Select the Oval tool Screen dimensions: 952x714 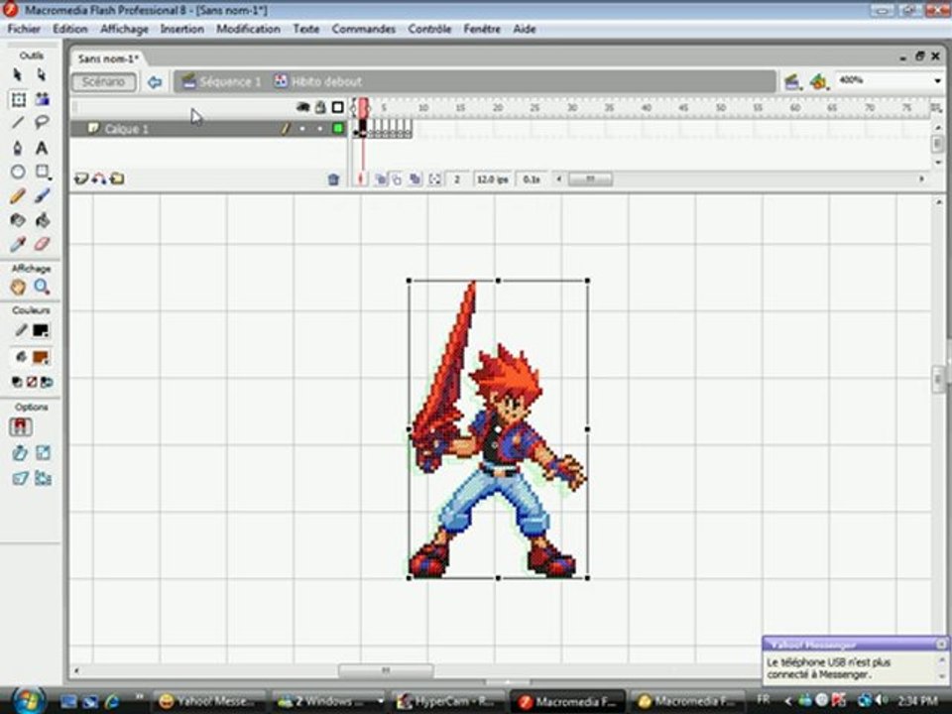pyautogui.click(x=18, y=172)
